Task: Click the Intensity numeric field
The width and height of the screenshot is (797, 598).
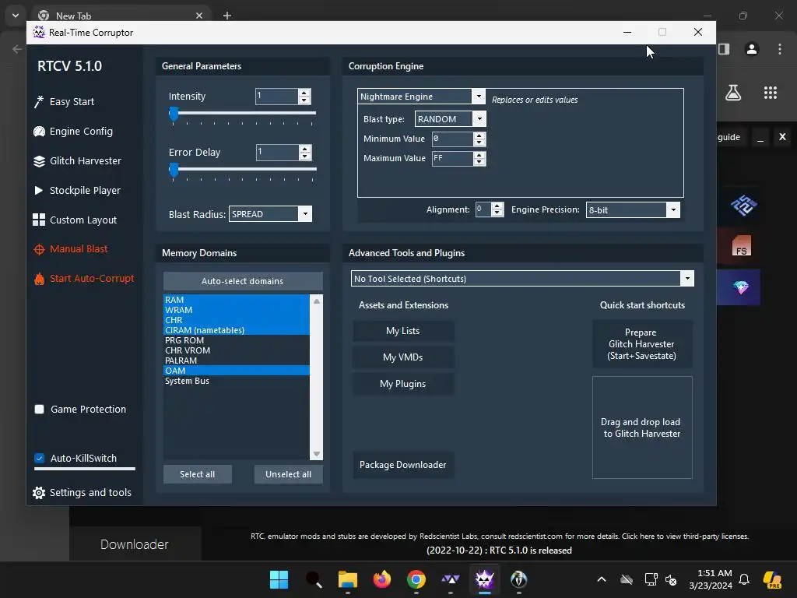Action: (276, 97)
